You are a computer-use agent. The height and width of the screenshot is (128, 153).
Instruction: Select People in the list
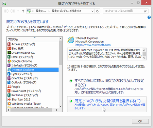pos(16,87)
